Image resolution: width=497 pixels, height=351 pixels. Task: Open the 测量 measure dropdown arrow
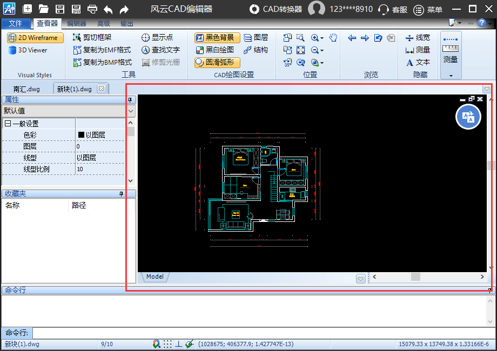pyautogui.click(x=451, y=76)
